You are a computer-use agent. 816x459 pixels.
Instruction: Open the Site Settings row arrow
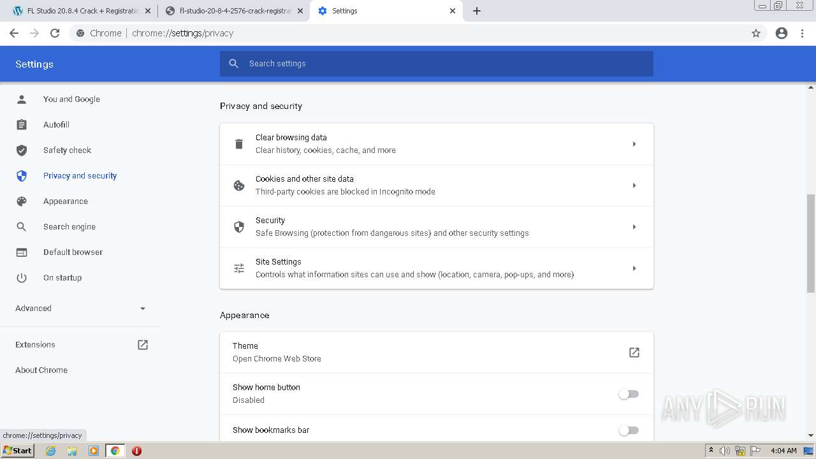pyautogui.click(x=634, y=268)
